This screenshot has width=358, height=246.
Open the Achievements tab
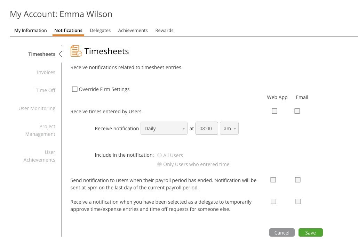[133, 30]
